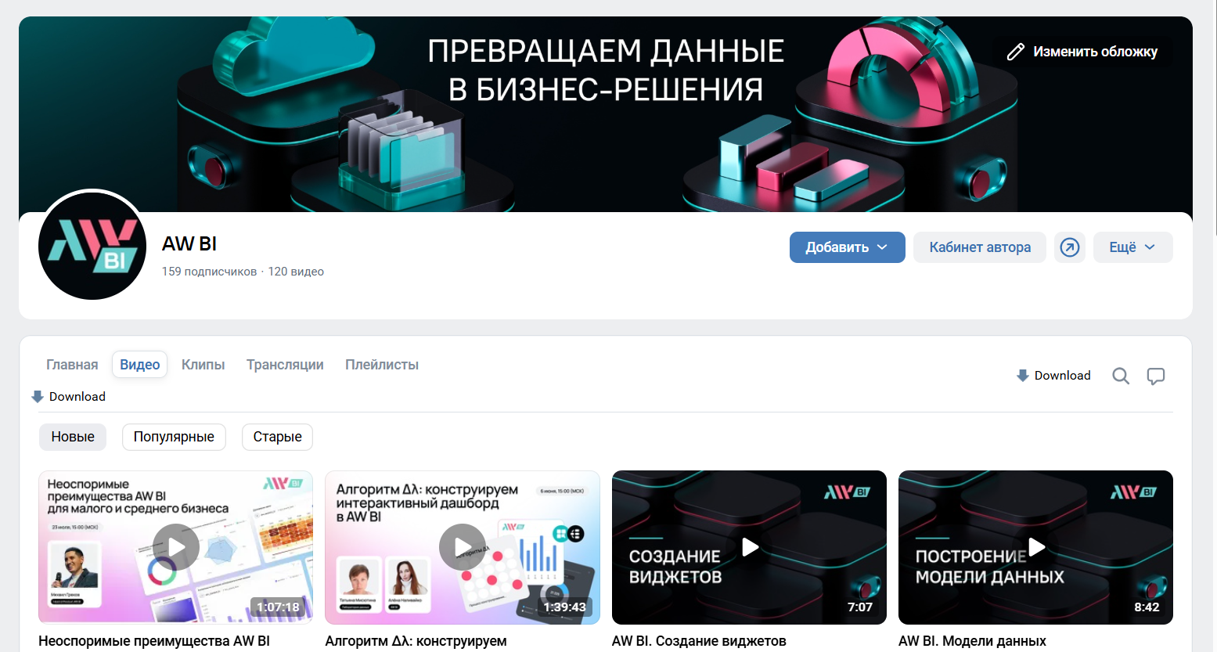Image resolution: width=1217 pixels, height=652 pixels.
Task: Click the Download arrow icon below the Главная tab
Action: [x=37, y=397]
